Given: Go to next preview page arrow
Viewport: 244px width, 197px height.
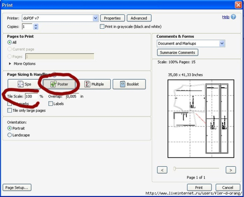Looking at the screenshot, I should click(x=231, y=170).
